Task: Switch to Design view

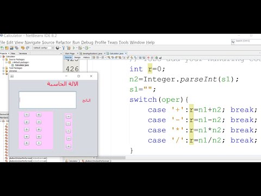Action: 77,57
